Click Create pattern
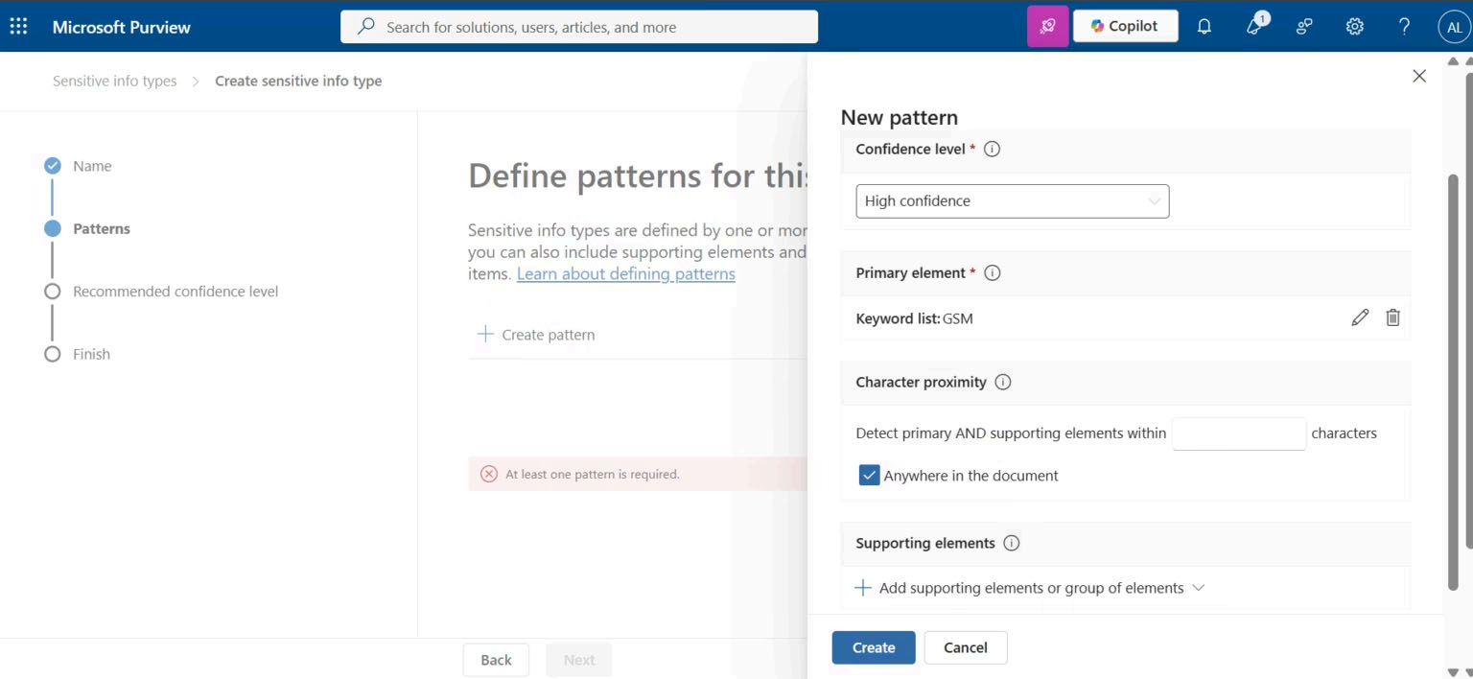 click(536, 335)
